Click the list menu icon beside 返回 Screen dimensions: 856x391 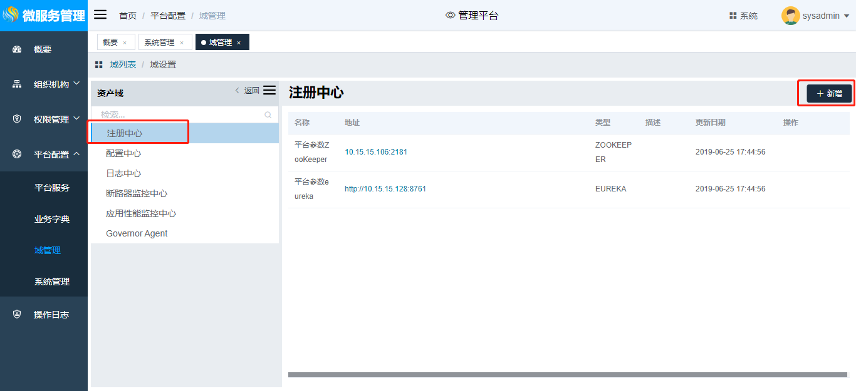(269, 90)
